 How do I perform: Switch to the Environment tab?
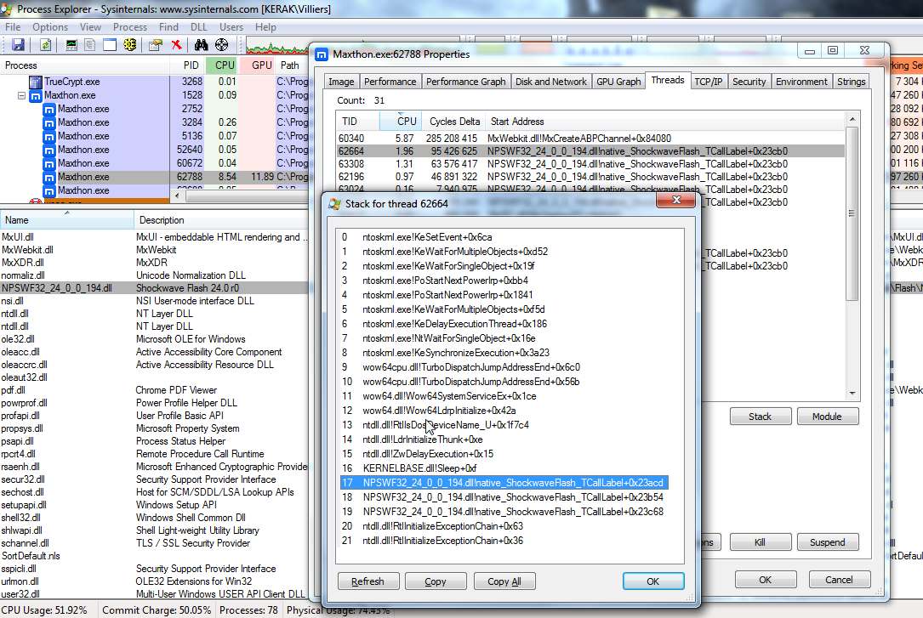tap(801, 82)
